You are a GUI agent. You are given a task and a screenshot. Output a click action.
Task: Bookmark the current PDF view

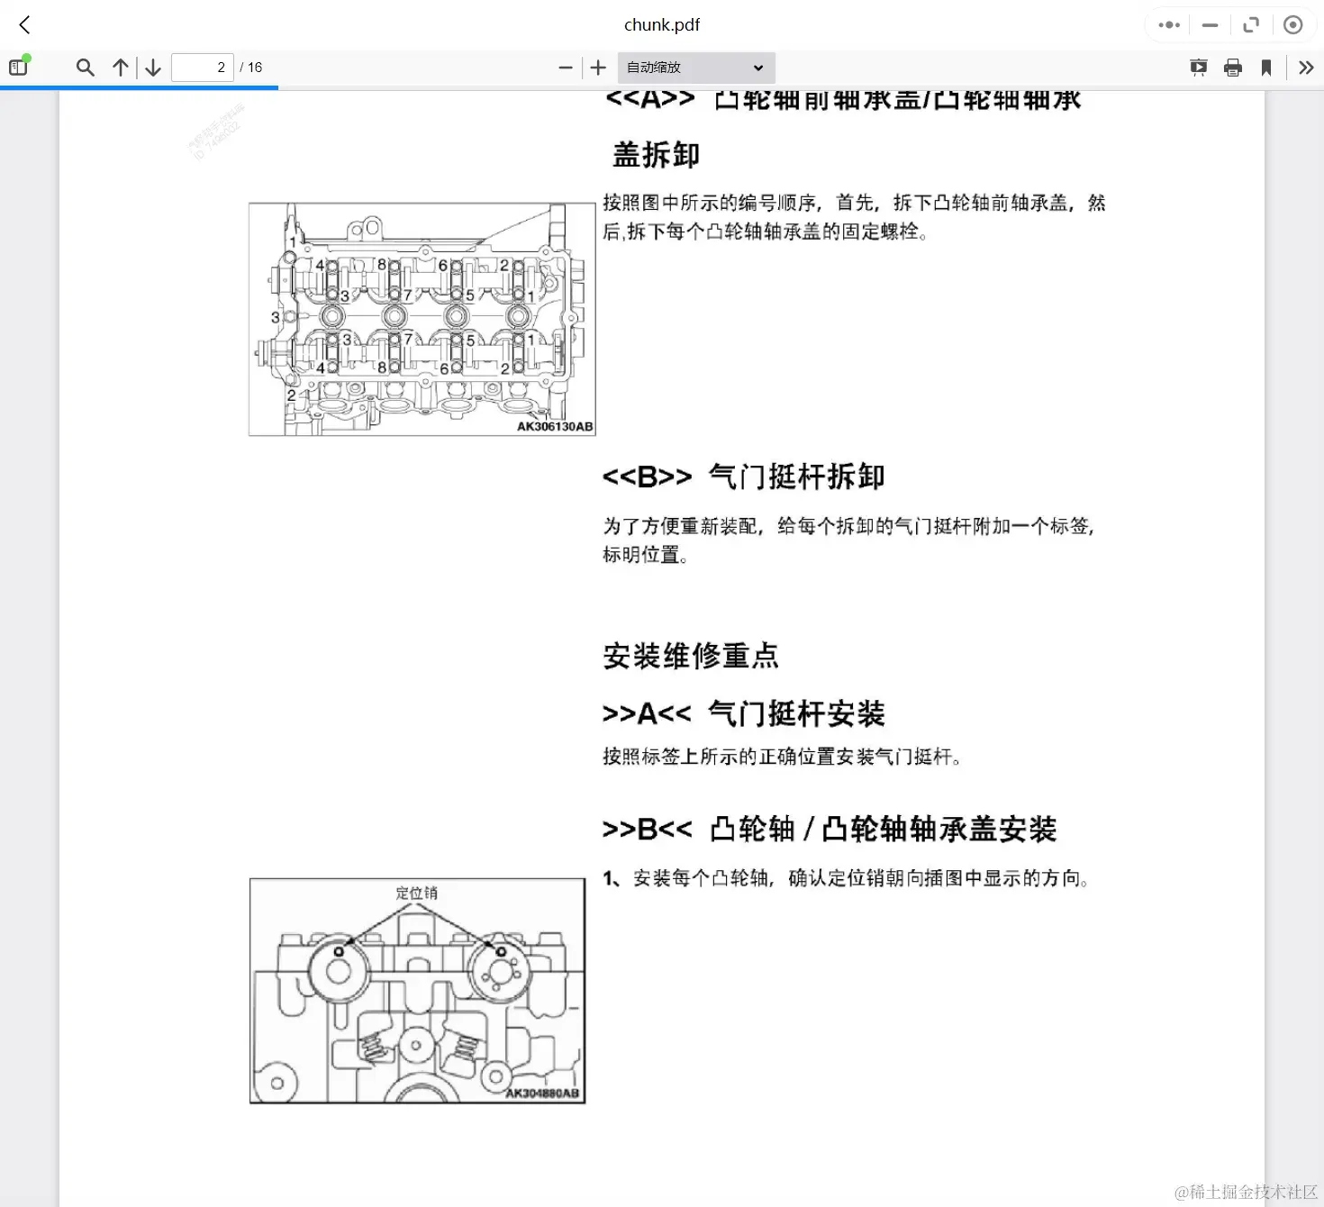coord(1266,67)
